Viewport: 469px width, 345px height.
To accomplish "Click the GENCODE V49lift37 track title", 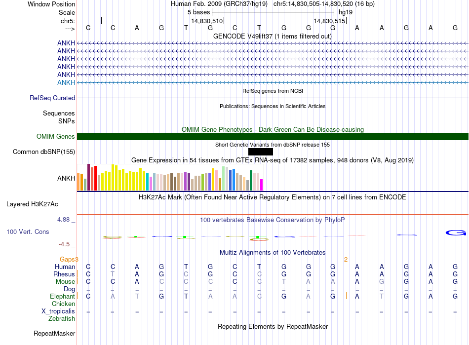I will click(x=273, y=36).
